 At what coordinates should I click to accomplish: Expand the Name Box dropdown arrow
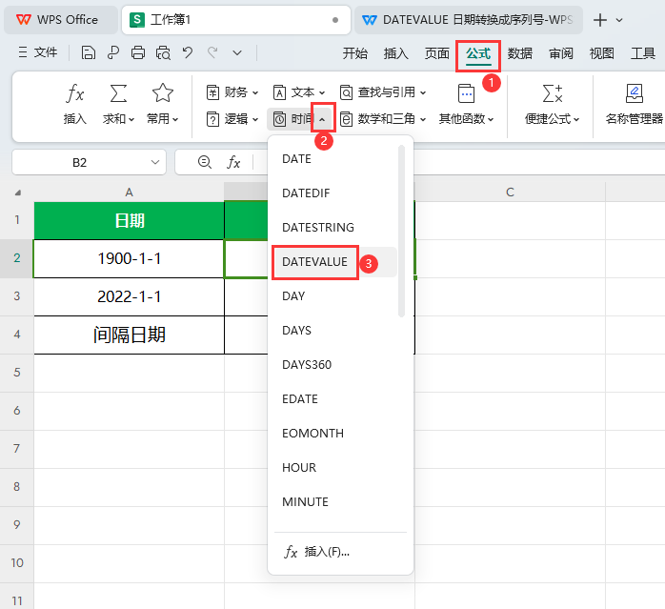[x=155, y=163]
